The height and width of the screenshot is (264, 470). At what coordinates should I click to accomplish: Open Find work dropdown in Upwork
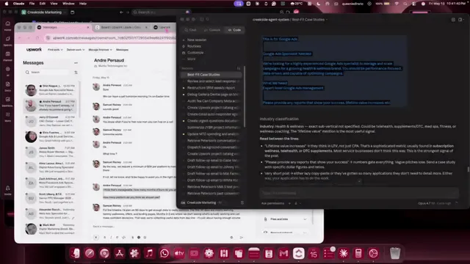55,50
